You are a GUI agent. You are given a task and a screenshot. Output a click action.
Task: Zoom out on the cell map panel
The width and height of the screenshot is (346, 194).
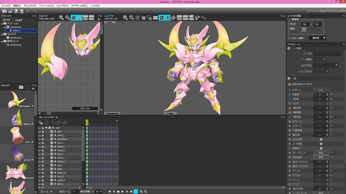[x=68, y=18]
